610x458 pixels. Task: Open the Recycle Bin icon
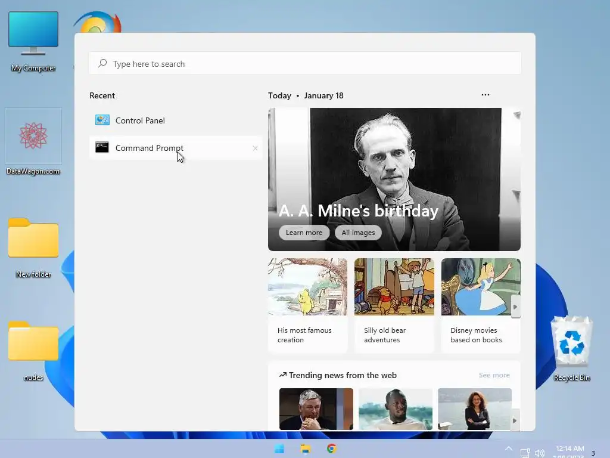(571, 348)
